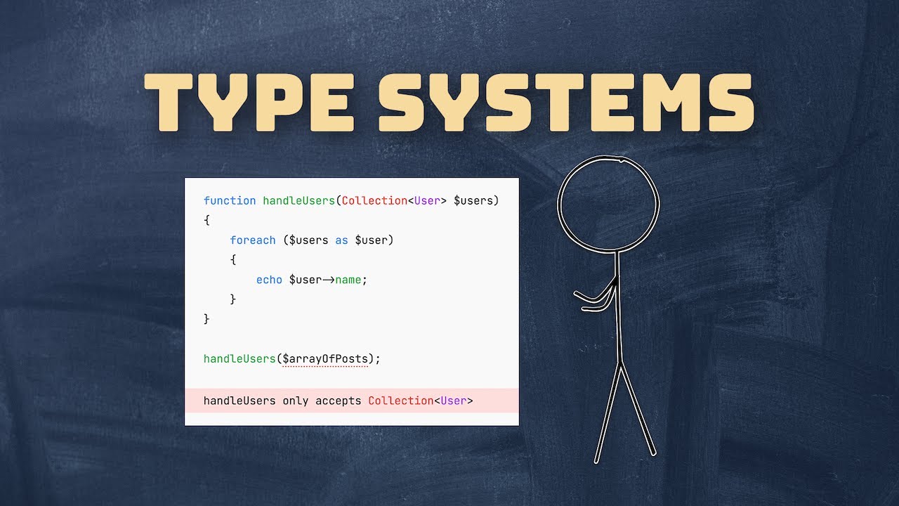This screenshot has width=899, height=506.
Task: Click the "echo $user->name;" statement
Action: [312, 280]
